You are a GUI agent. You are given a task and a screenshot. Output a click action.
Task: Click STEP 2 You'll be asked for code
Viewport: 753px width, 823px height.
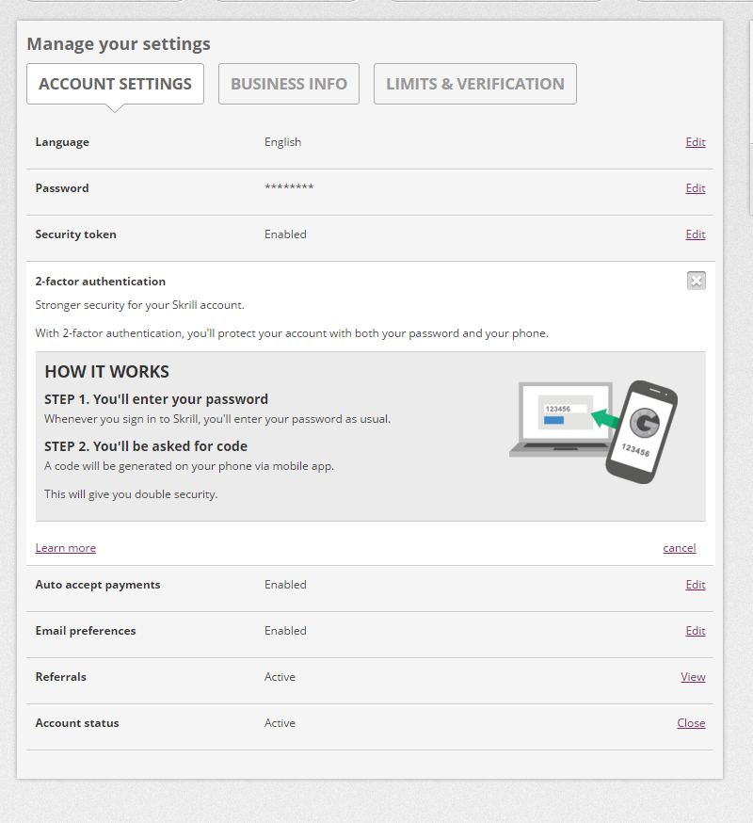click(x=145, y=446)
